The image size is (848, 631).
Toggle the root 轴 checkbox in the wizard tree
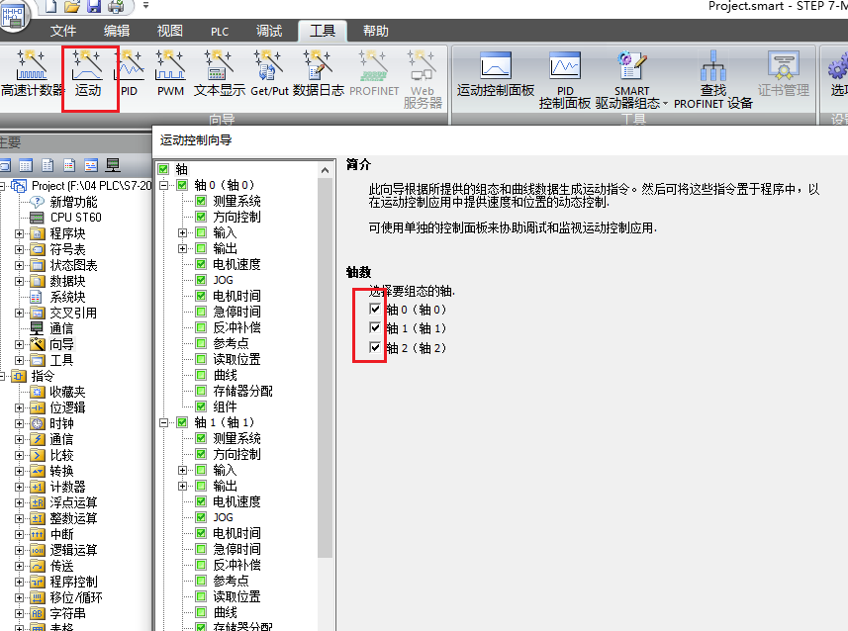coord(163,169)
